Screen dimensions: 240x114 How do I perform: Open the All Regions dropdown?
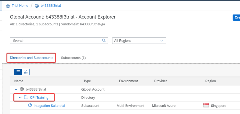point(139,40)
